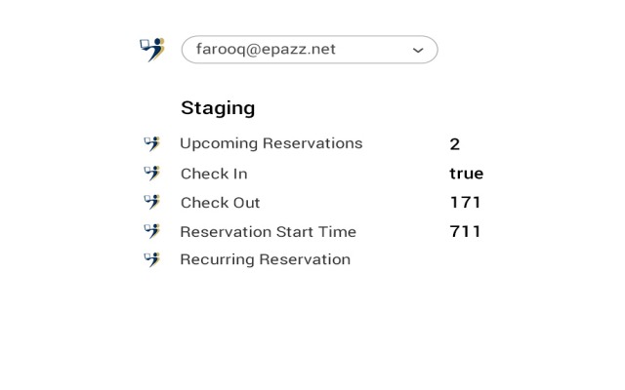Open the Reservation Start Time entry
Screen dimensions: 625x390
click(x=268, y=232)
